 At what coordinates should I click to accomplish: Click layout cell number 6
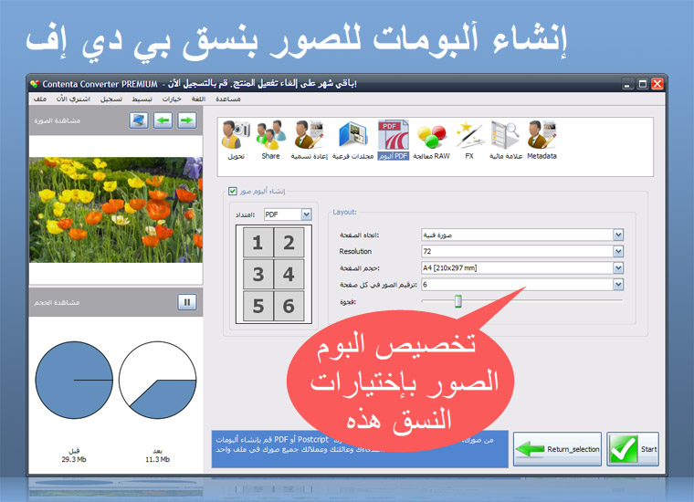[289, 306]
